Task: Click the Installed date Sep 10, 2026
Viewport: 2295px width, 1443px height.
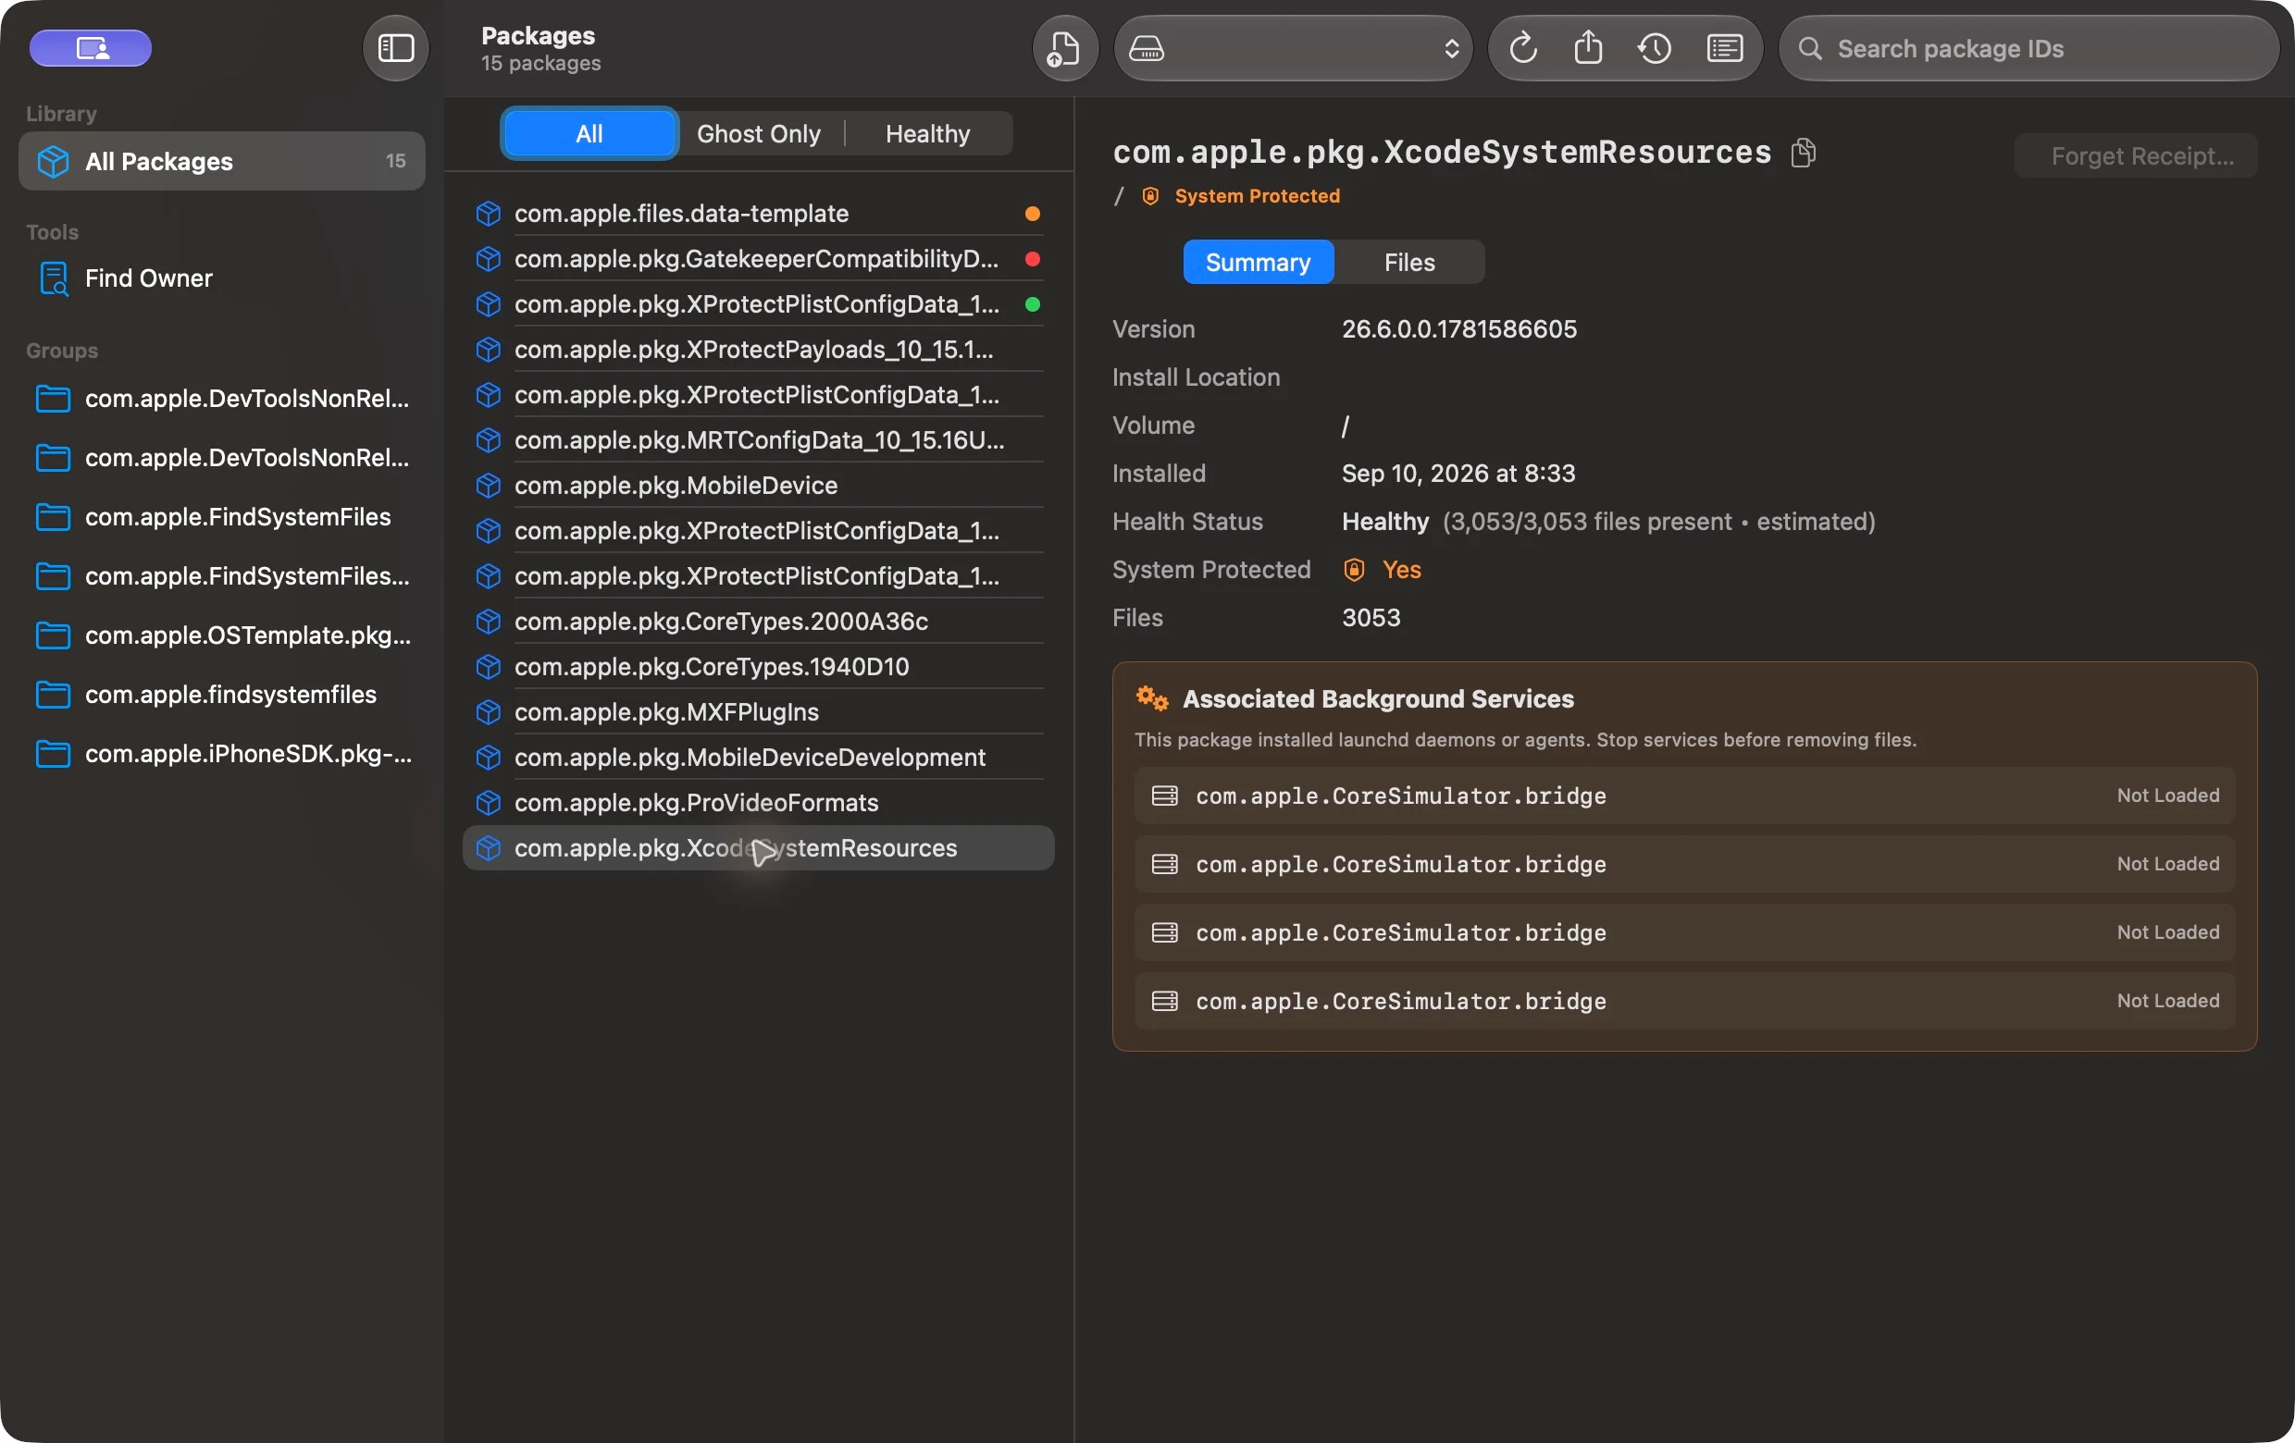Action: pos(1458,474)
